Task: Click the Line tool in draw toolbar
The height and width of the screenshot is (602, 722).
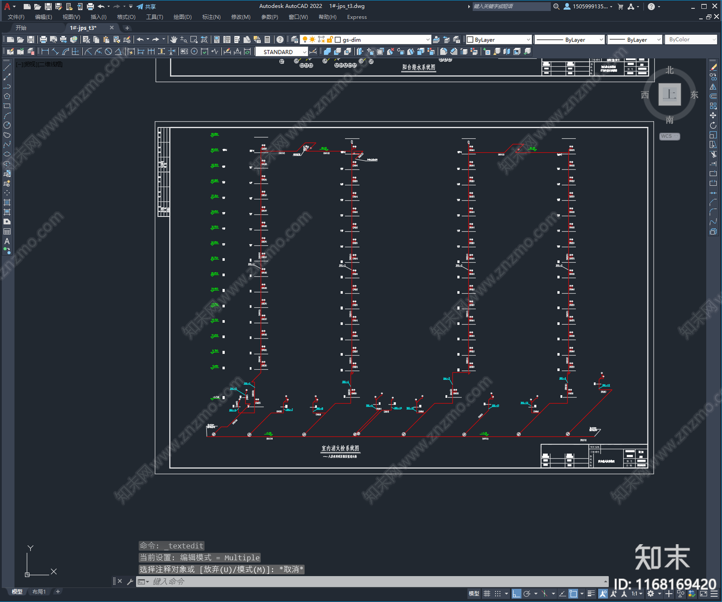Action: coord(7,67)
